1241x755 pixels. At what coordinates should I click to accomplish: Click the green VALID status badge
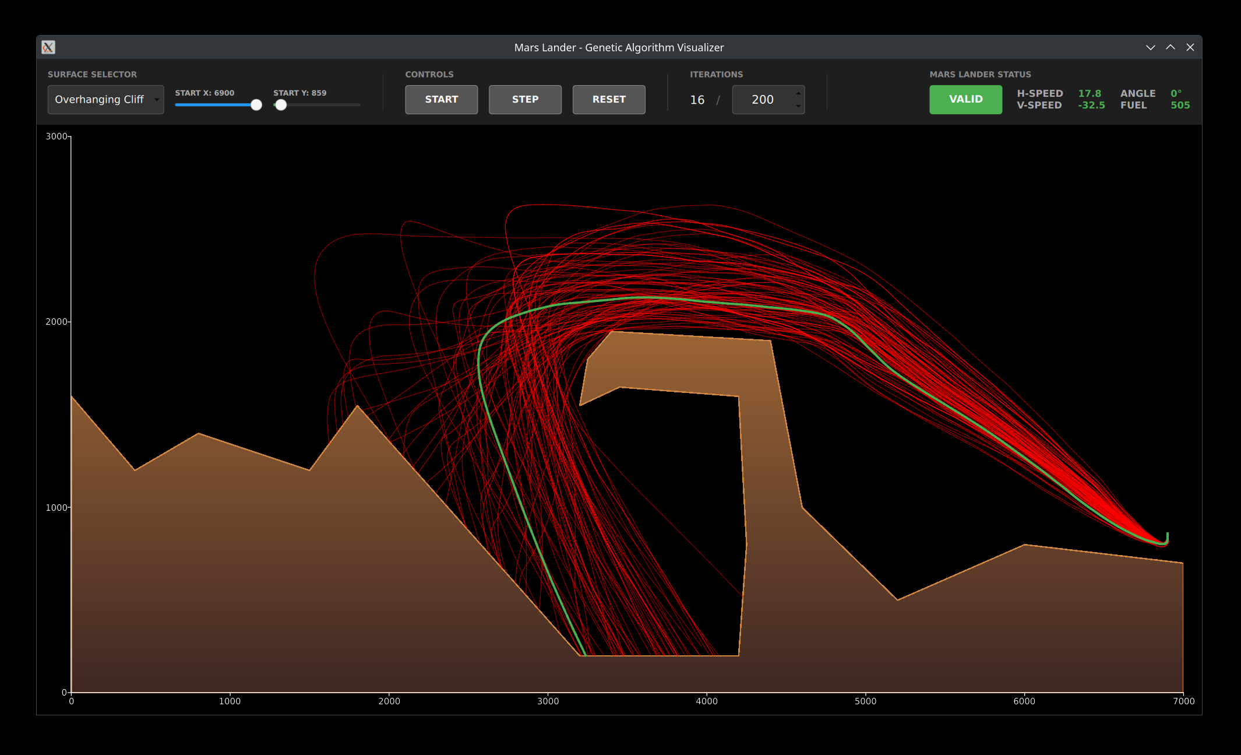pos(965,100)
